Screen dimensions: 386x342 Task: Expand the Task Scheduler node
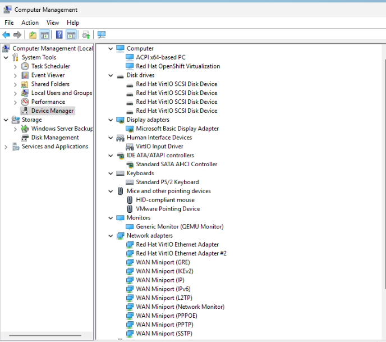(x=16, y=66)
